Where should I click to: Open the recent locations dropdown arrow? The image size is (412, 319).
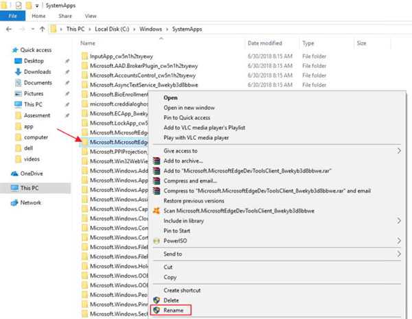[33, 29]
